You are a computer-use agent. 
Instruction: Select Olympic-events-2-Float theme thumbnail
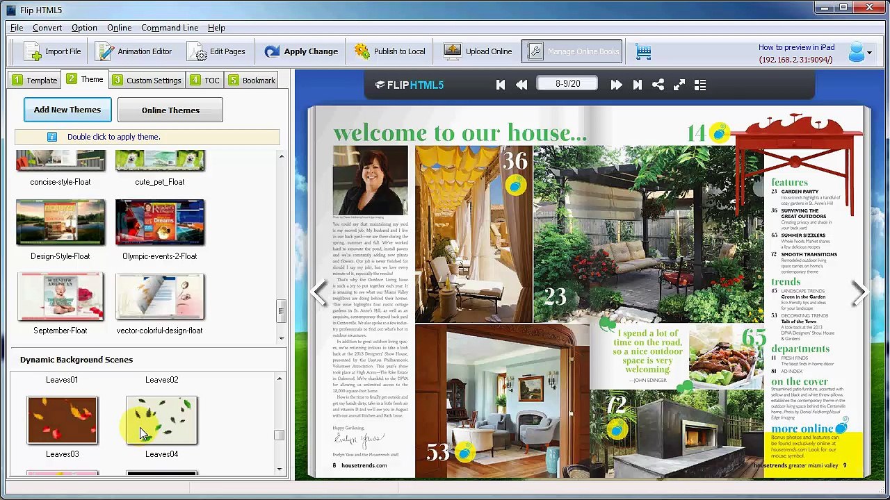click(x=160, y=222)
